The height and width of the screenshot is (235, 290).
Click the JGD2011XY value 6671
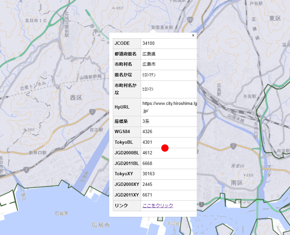tap(147, 195)
